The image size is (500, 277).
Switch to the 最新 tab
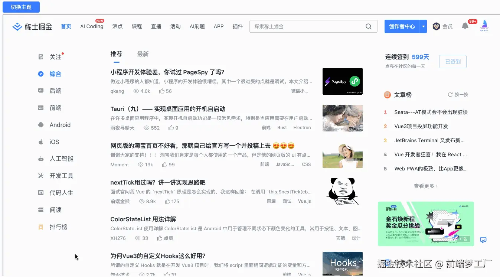point(143,54)
